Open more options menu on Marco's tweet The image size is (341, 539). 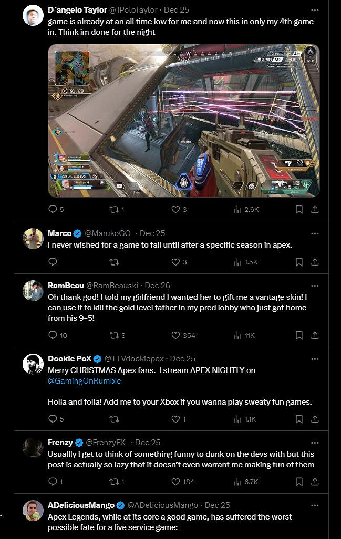(x=314, y=233)
